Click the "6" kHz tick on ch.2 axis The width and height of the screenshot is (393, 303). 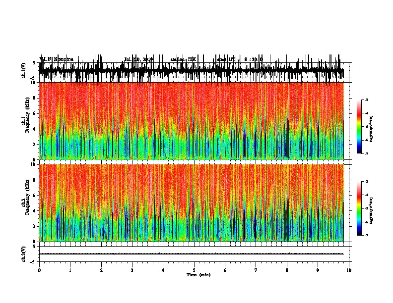(35, 196)
